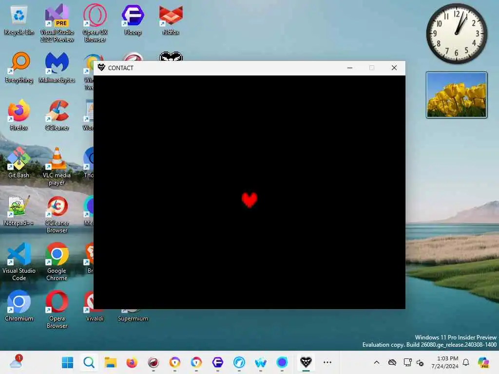This screenshot has height=374, width=499.
Task: Minimize the CONTACT window
Action: [x=350, y=68]
